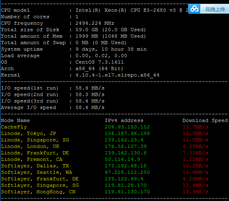Click IP address 119.81.28.170

click(126, 185)
